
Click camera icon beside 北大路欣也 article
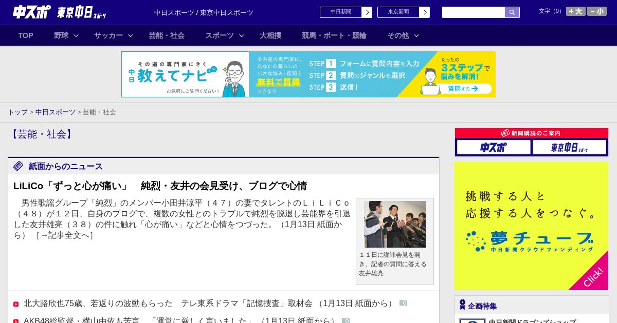point(403,303)
